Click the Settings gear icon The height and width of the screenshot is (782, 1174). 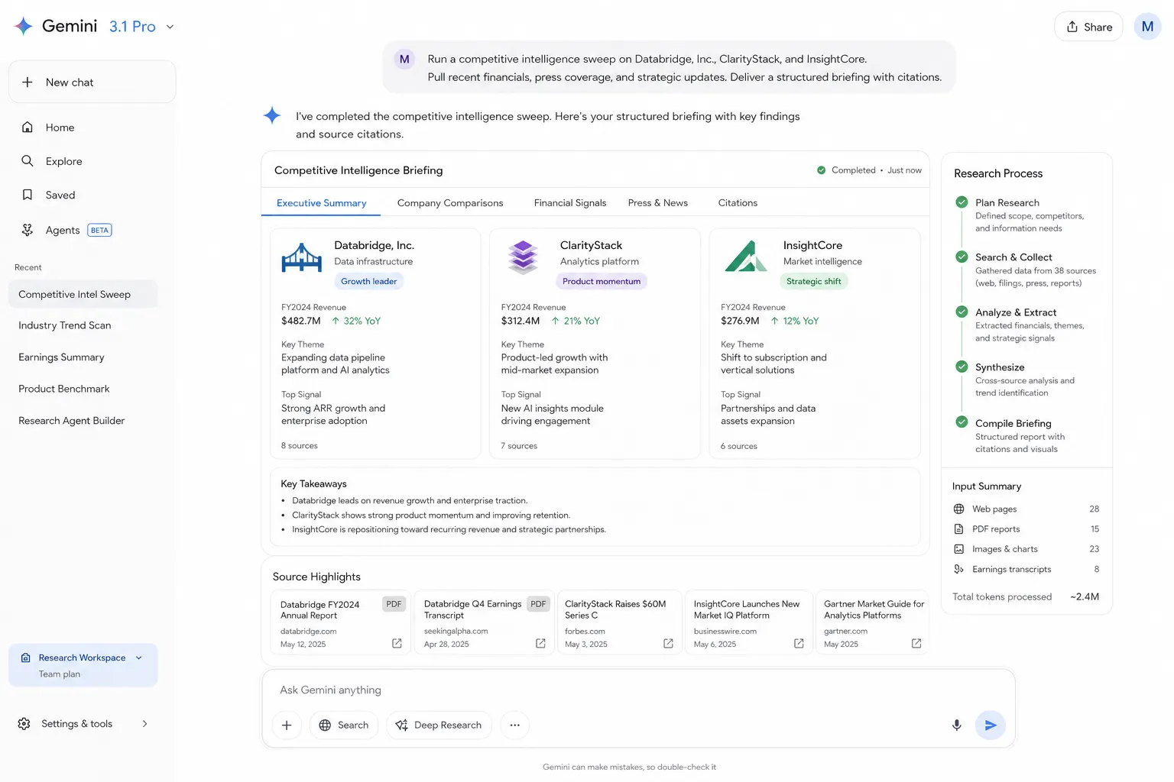tap(24, 723)
